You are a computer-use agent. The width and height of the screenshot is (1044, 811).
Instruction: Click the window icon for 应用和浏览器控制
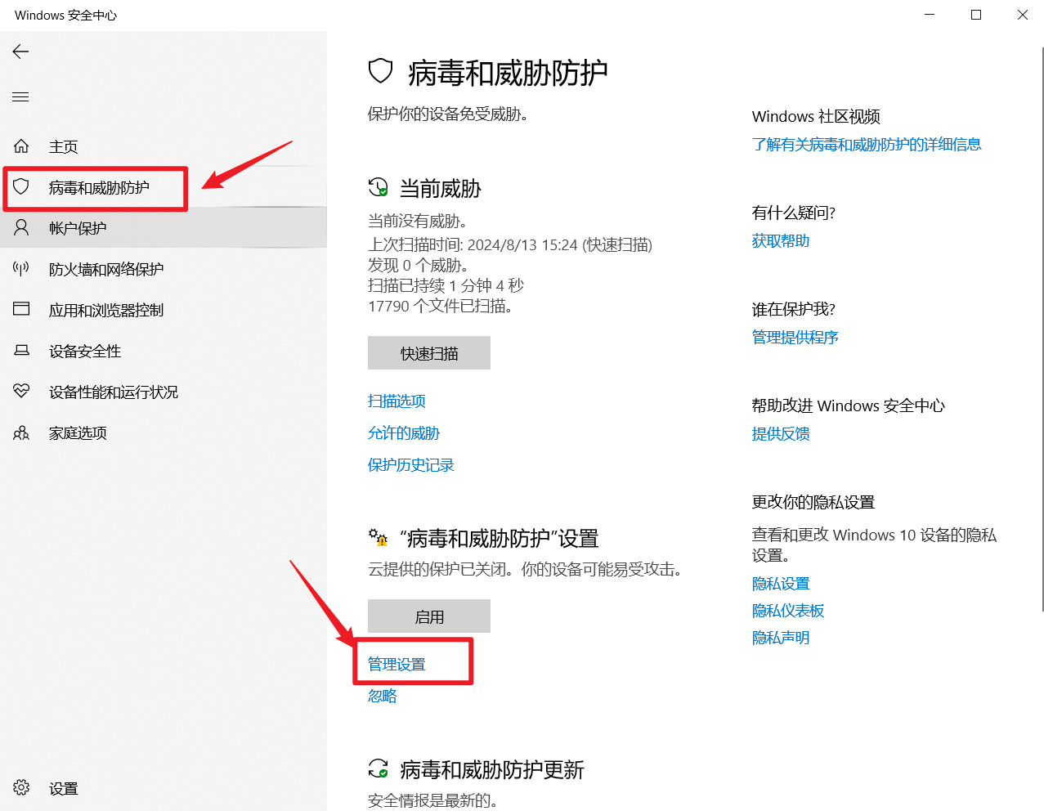coord(21,310)
